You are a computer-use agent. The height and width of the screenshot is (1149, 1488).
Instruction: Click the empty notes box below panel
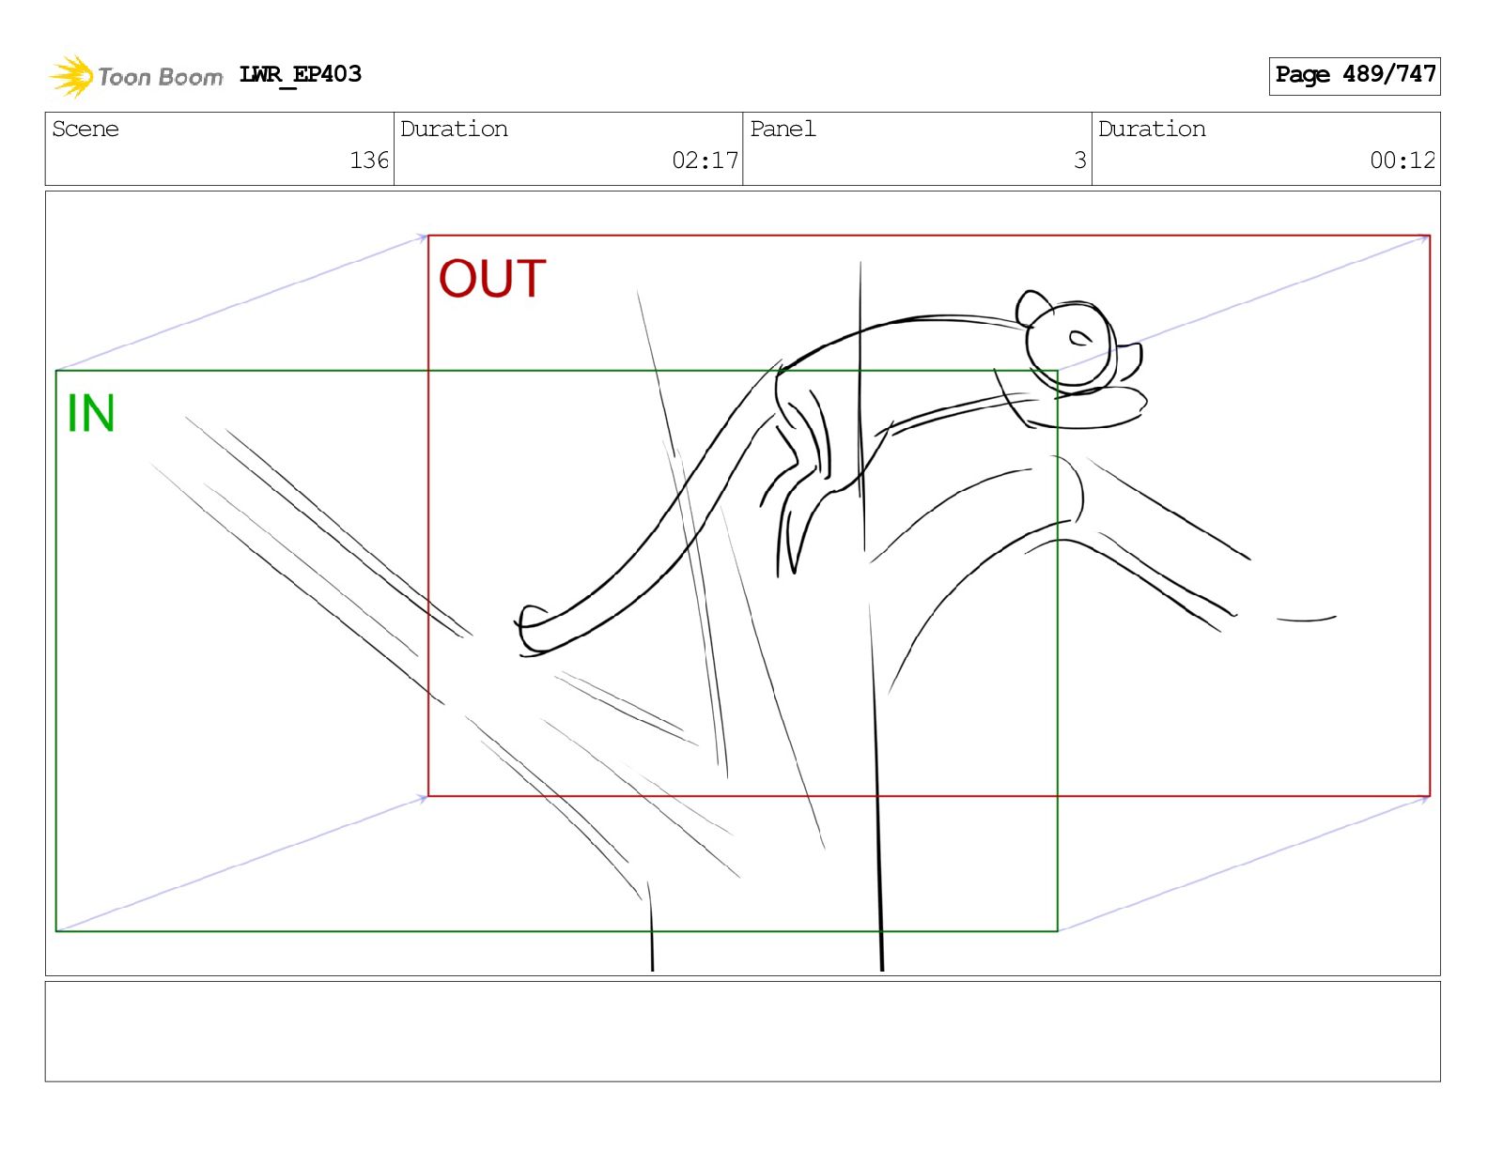coord(742,1032)
